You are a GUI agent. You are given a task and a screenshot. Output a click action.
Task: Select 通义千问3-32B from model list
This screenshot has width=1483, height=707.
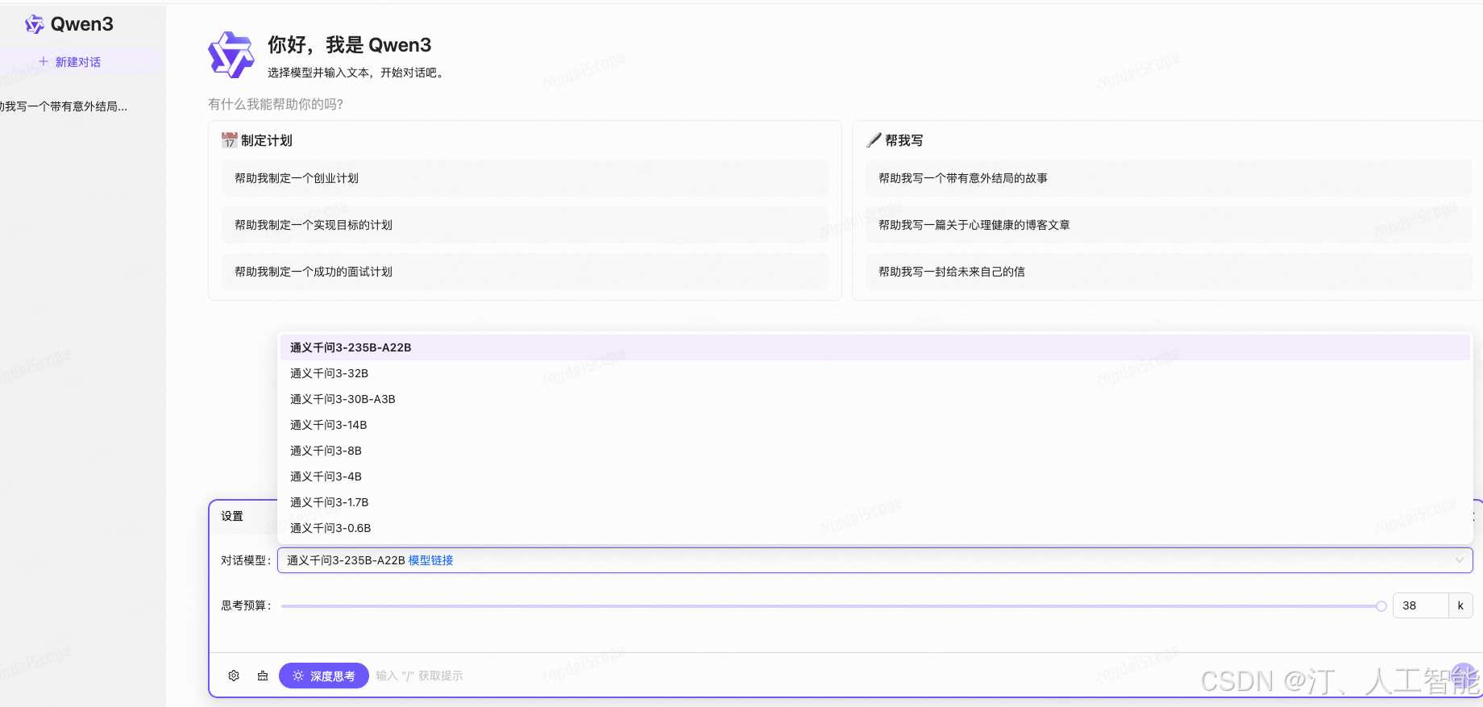tap(329, 373)
